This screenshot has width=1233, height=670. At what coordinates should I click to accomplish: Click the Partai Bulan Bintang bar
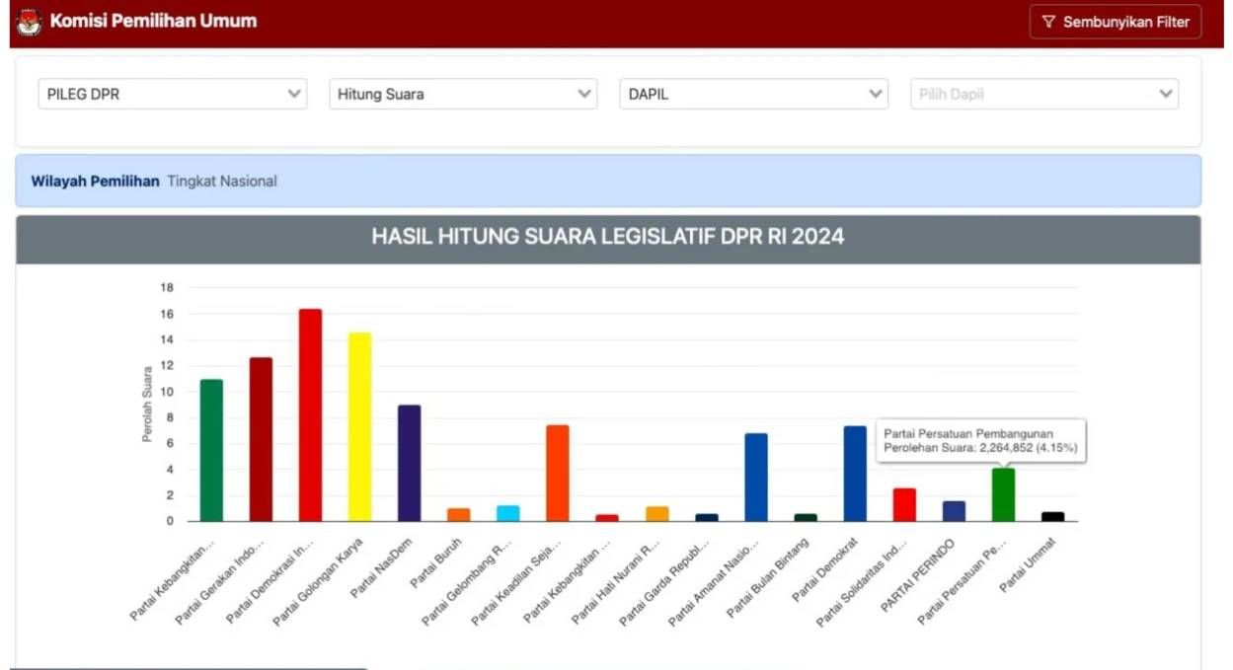[806, 517]
